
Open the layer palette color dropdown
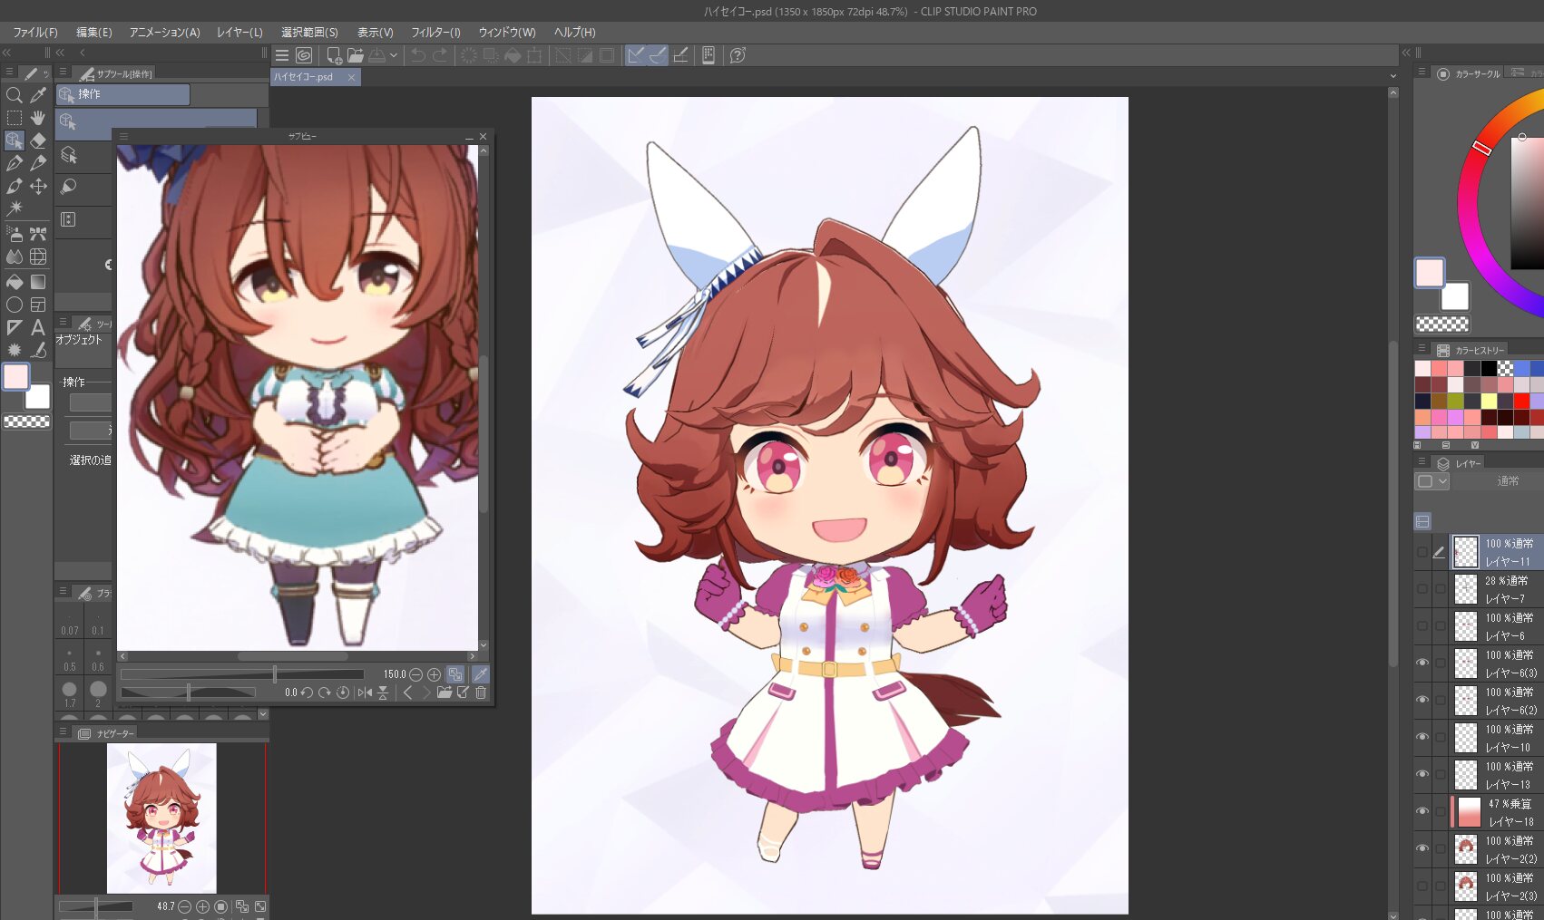click(x=1432, y=481)
